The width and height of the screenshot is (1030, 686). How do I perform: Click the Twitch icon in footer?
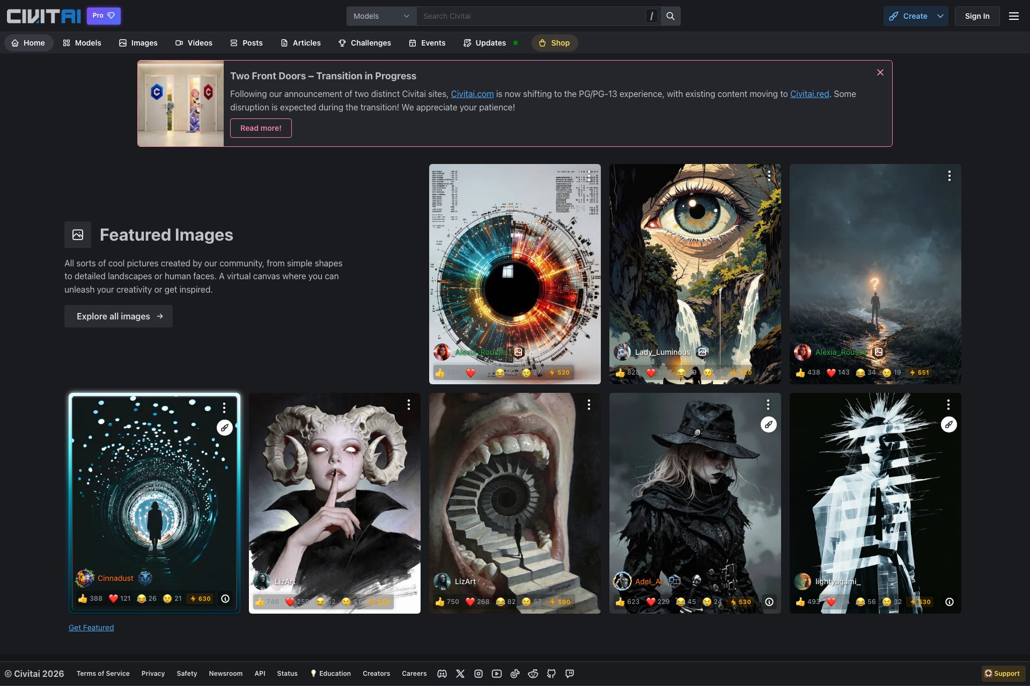tap(569, 674)
